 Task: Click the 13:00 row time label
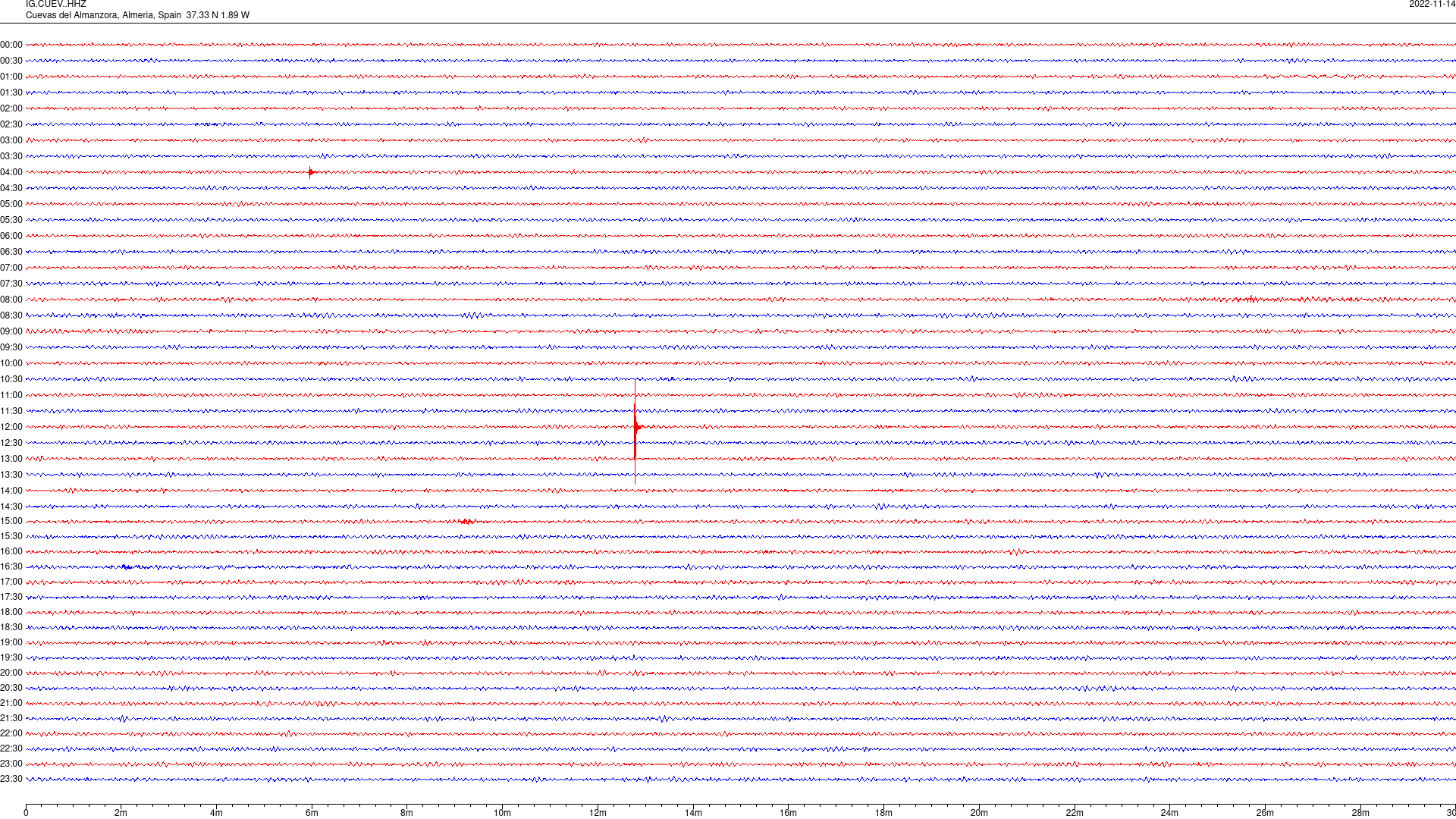[11, 459]
